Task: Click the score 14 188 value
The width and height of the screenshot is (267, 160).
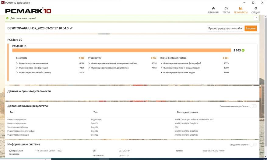Action: click(x=81, y=63)
